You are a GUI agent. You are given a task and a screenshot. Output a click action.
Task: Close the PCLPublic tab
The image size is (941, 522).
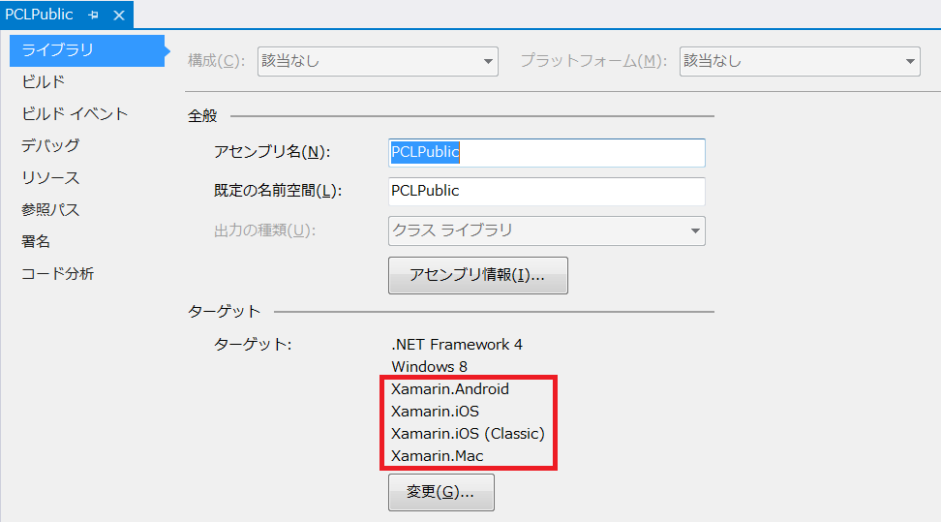coord(118,15)
